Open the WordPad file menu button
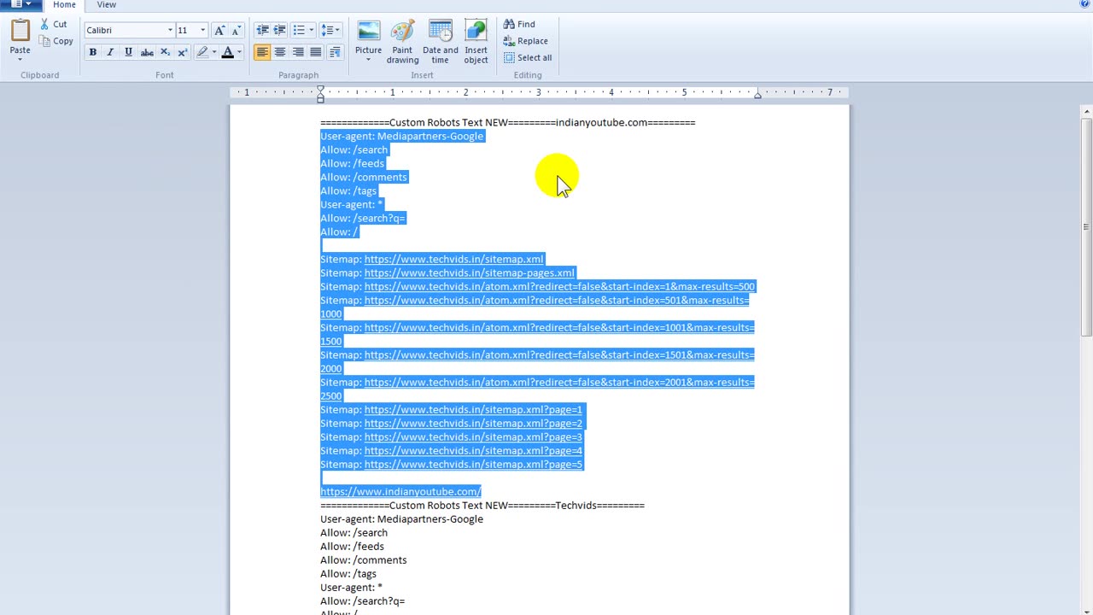This screenshot has width=1093, height=615. (x=20, y=5)
